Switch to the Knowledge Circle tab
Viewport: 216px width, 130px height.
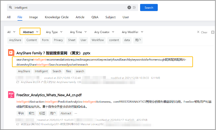(57, 17)
